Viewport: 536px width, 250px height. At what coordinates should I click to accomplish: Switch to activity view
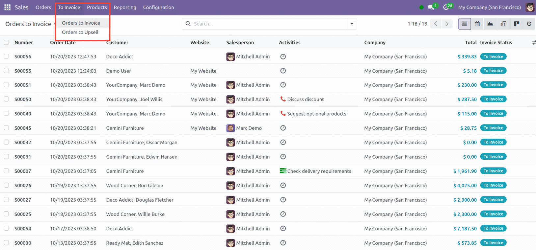coord(529,24)
